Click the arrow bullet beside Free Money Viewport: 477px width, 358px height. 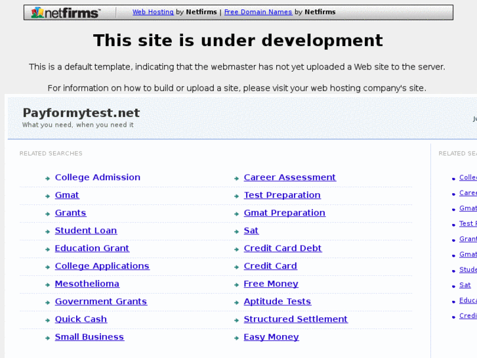coord(236,285)
